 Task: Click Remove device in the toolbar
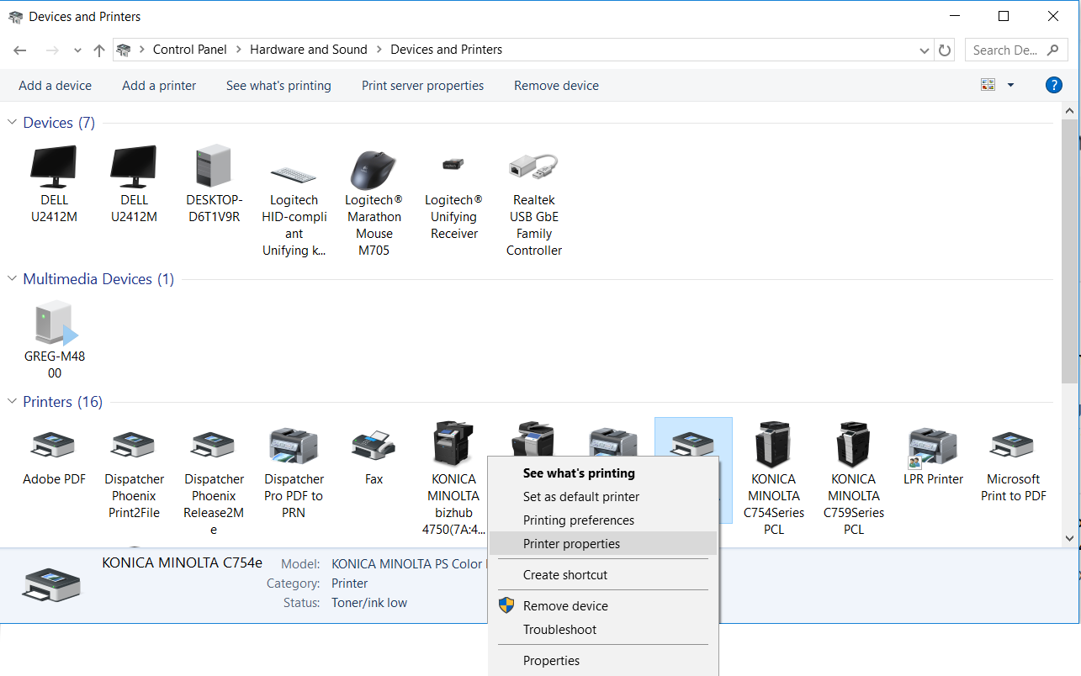click(x=556, y=86)
